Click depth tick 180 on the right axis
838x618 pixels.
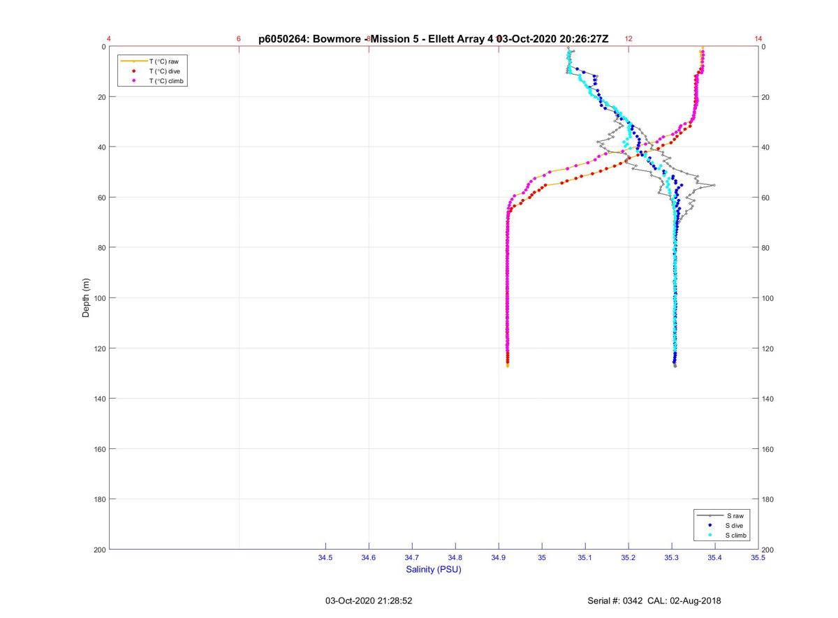[x=768, y=499]
